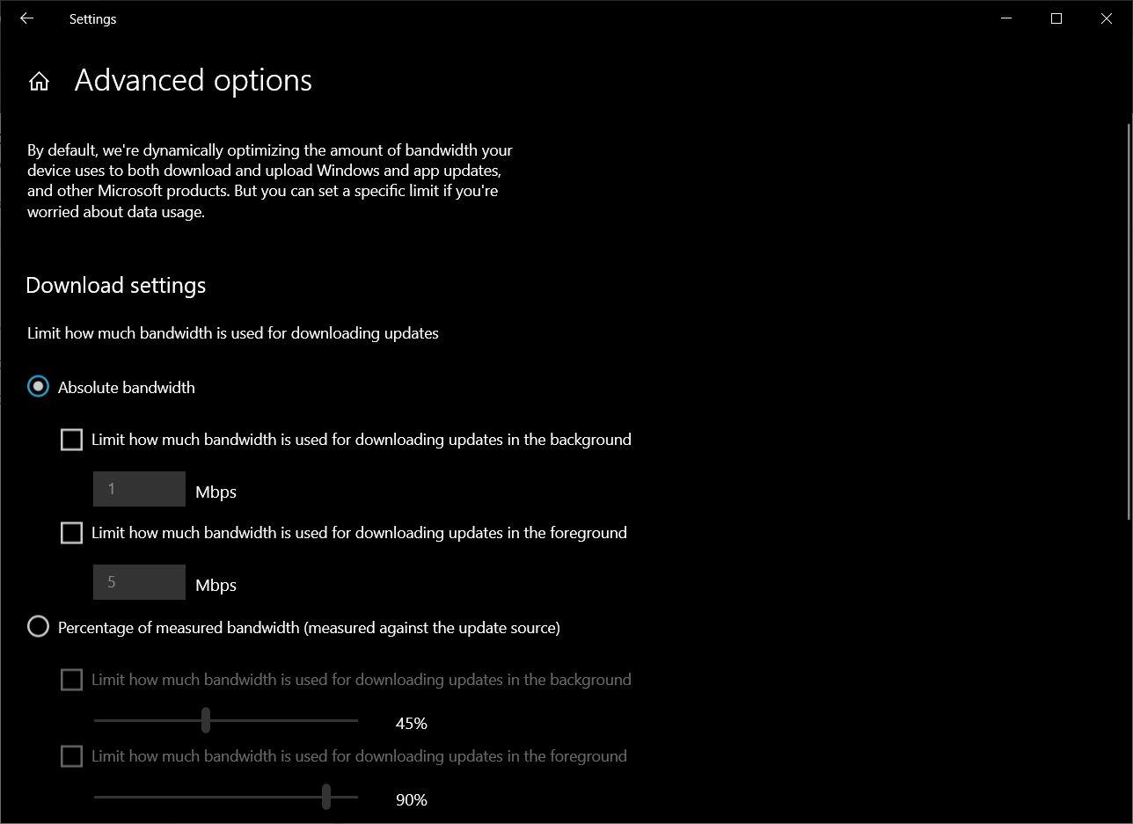Tick the percentage-based foreground limit checkbox

(x=71, y=756)
